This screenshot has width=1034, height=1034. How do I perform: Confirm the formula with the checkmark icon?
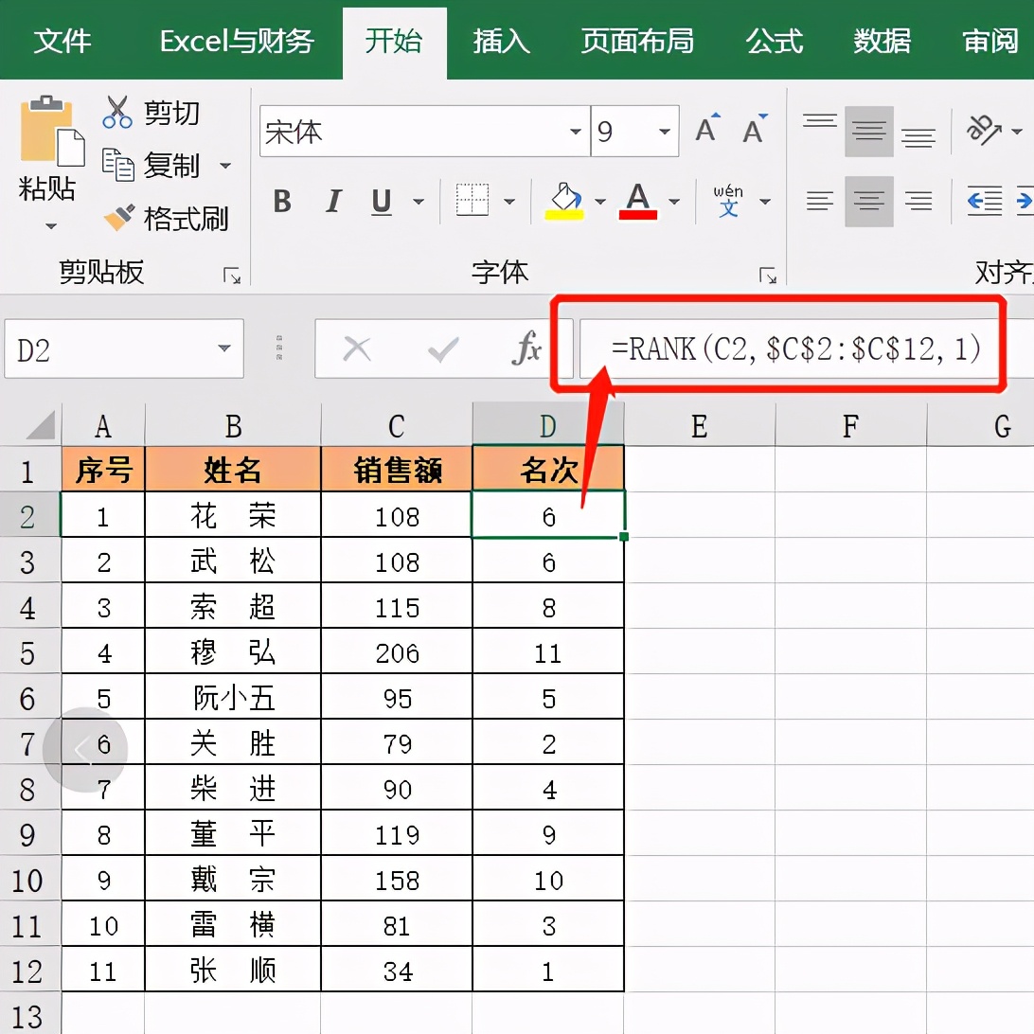click(442, 349)
